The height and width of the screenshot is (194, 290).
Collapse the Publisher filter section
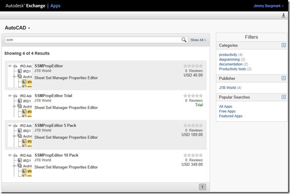tap(284, 78)
